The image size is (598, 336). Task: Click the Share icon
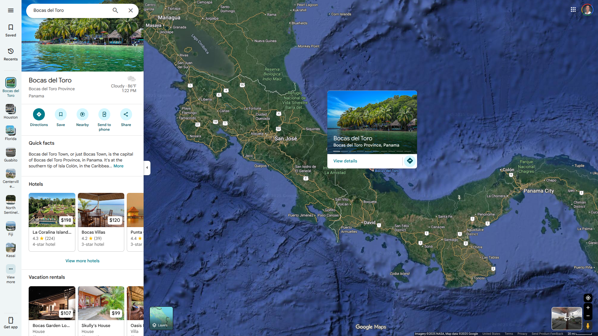(126, 114)
